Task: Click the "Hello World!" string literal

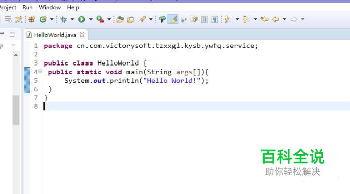Action: 172,81
